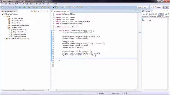This screenshot has width=170, height=95.
Task: Click Remove All Terminated Launches icon
Action: 150,14
